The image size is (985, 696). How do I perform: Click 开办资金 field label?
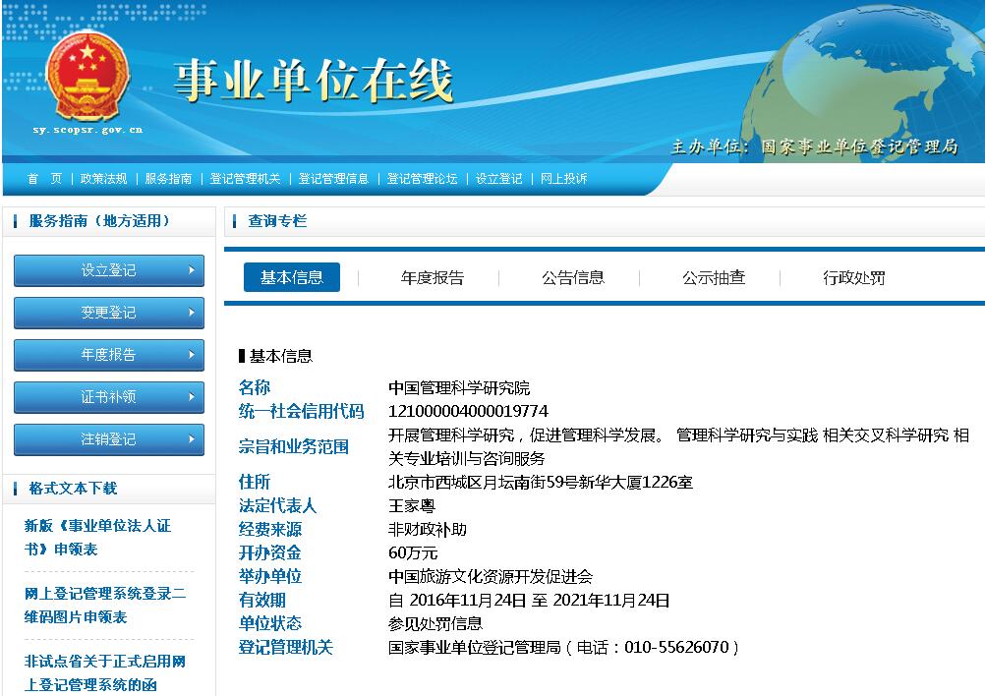[x=270, y=552]
